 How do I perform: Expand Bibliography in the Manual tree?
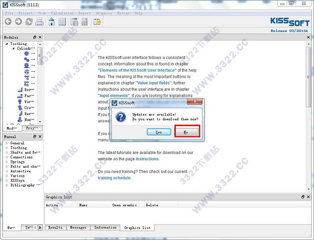click(x=7, y=185)
